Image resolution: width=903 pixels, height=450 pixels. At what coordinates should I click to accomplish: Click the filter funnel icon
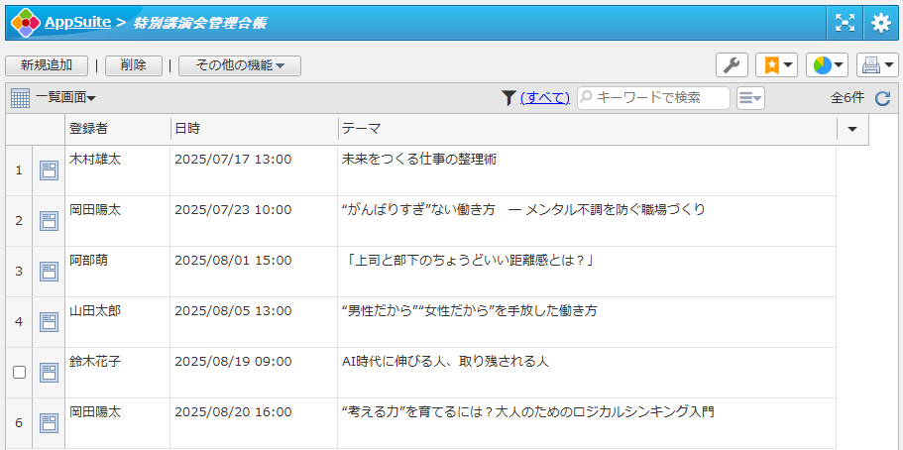pos(508,97)
